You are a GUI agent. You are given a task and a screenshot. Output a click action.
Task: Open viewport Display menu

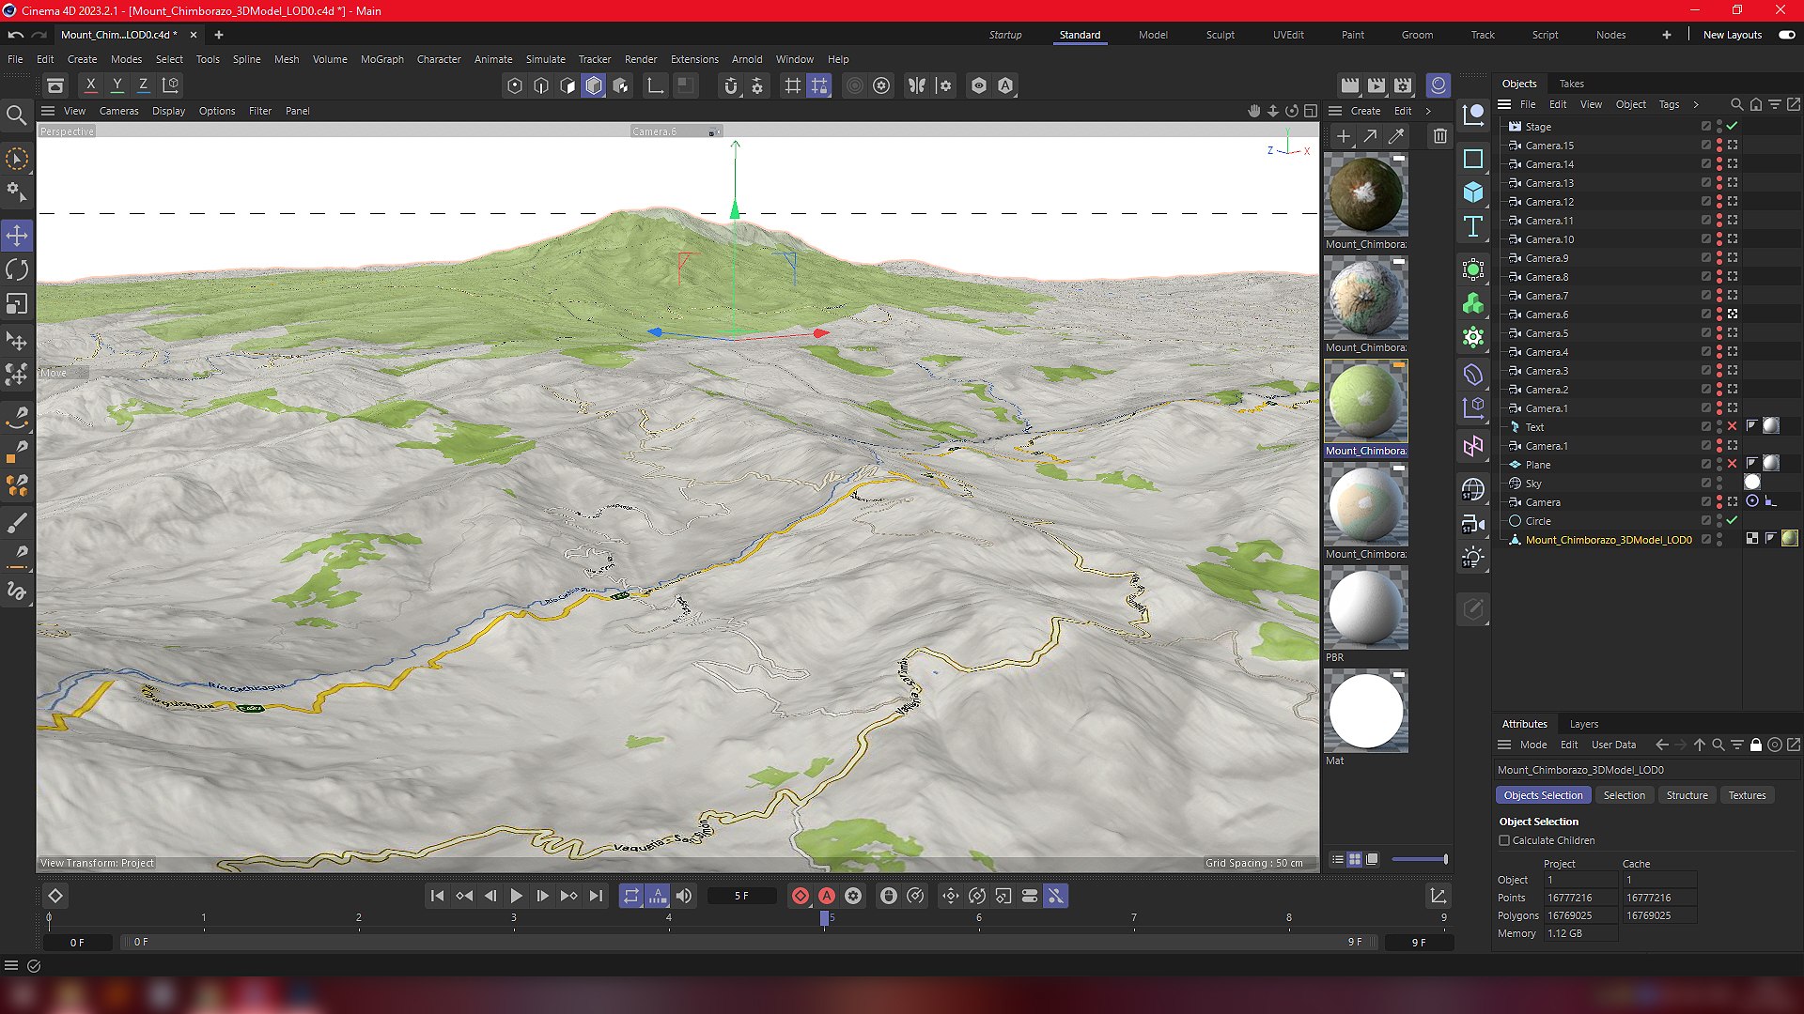tap(168, 111)
